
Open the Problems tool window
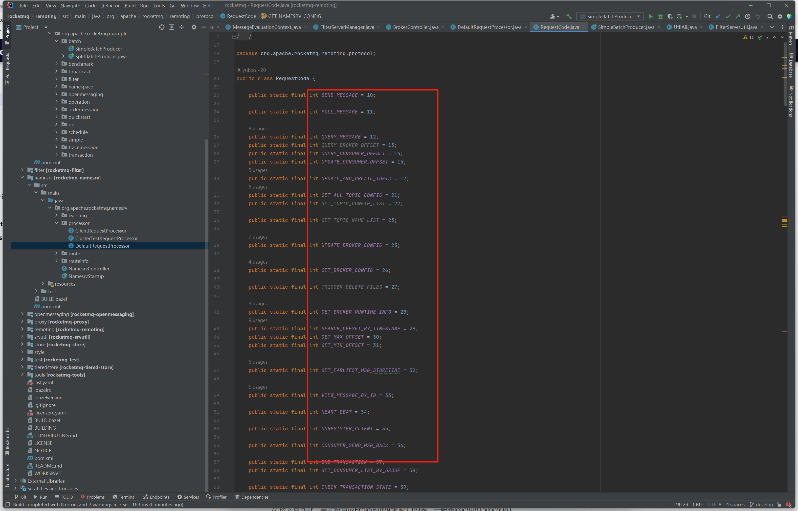pyautogui.click(x=93, y=497)
